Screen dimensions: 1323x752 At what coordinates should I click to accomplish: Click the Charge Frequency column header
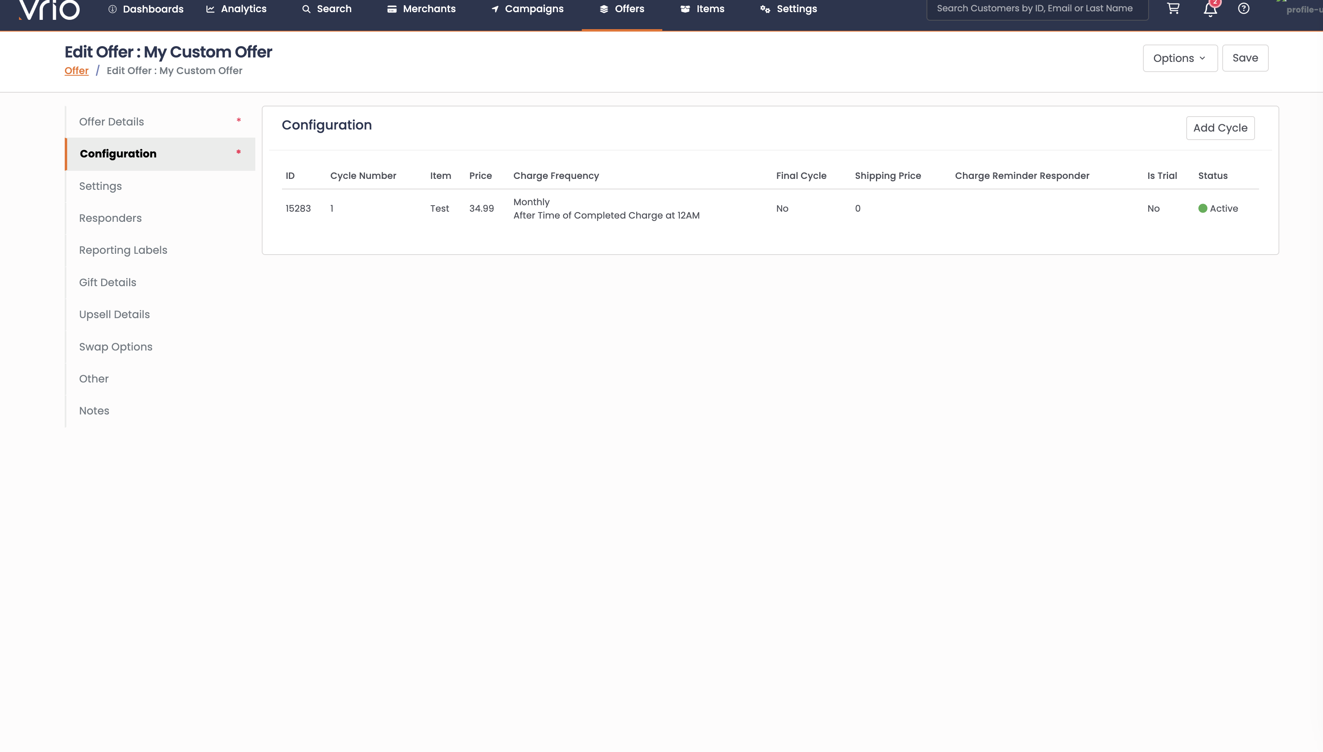(x=556, y=176)
